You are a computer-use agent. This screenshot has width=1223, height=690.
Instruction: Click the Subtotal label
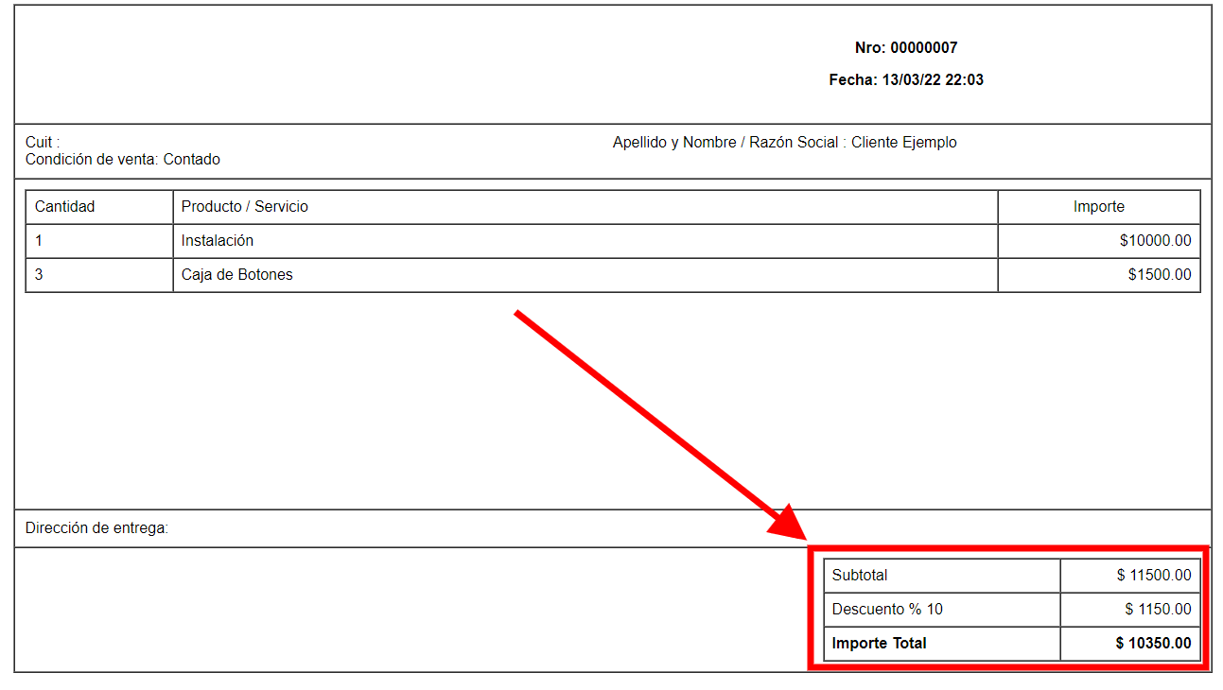860,576
